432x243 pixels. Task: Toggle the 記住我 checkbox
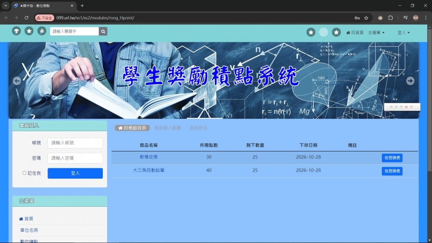click(x=25, y=173)
